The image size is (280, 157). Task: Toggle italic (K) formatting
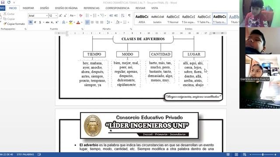[x=35, y=22]
